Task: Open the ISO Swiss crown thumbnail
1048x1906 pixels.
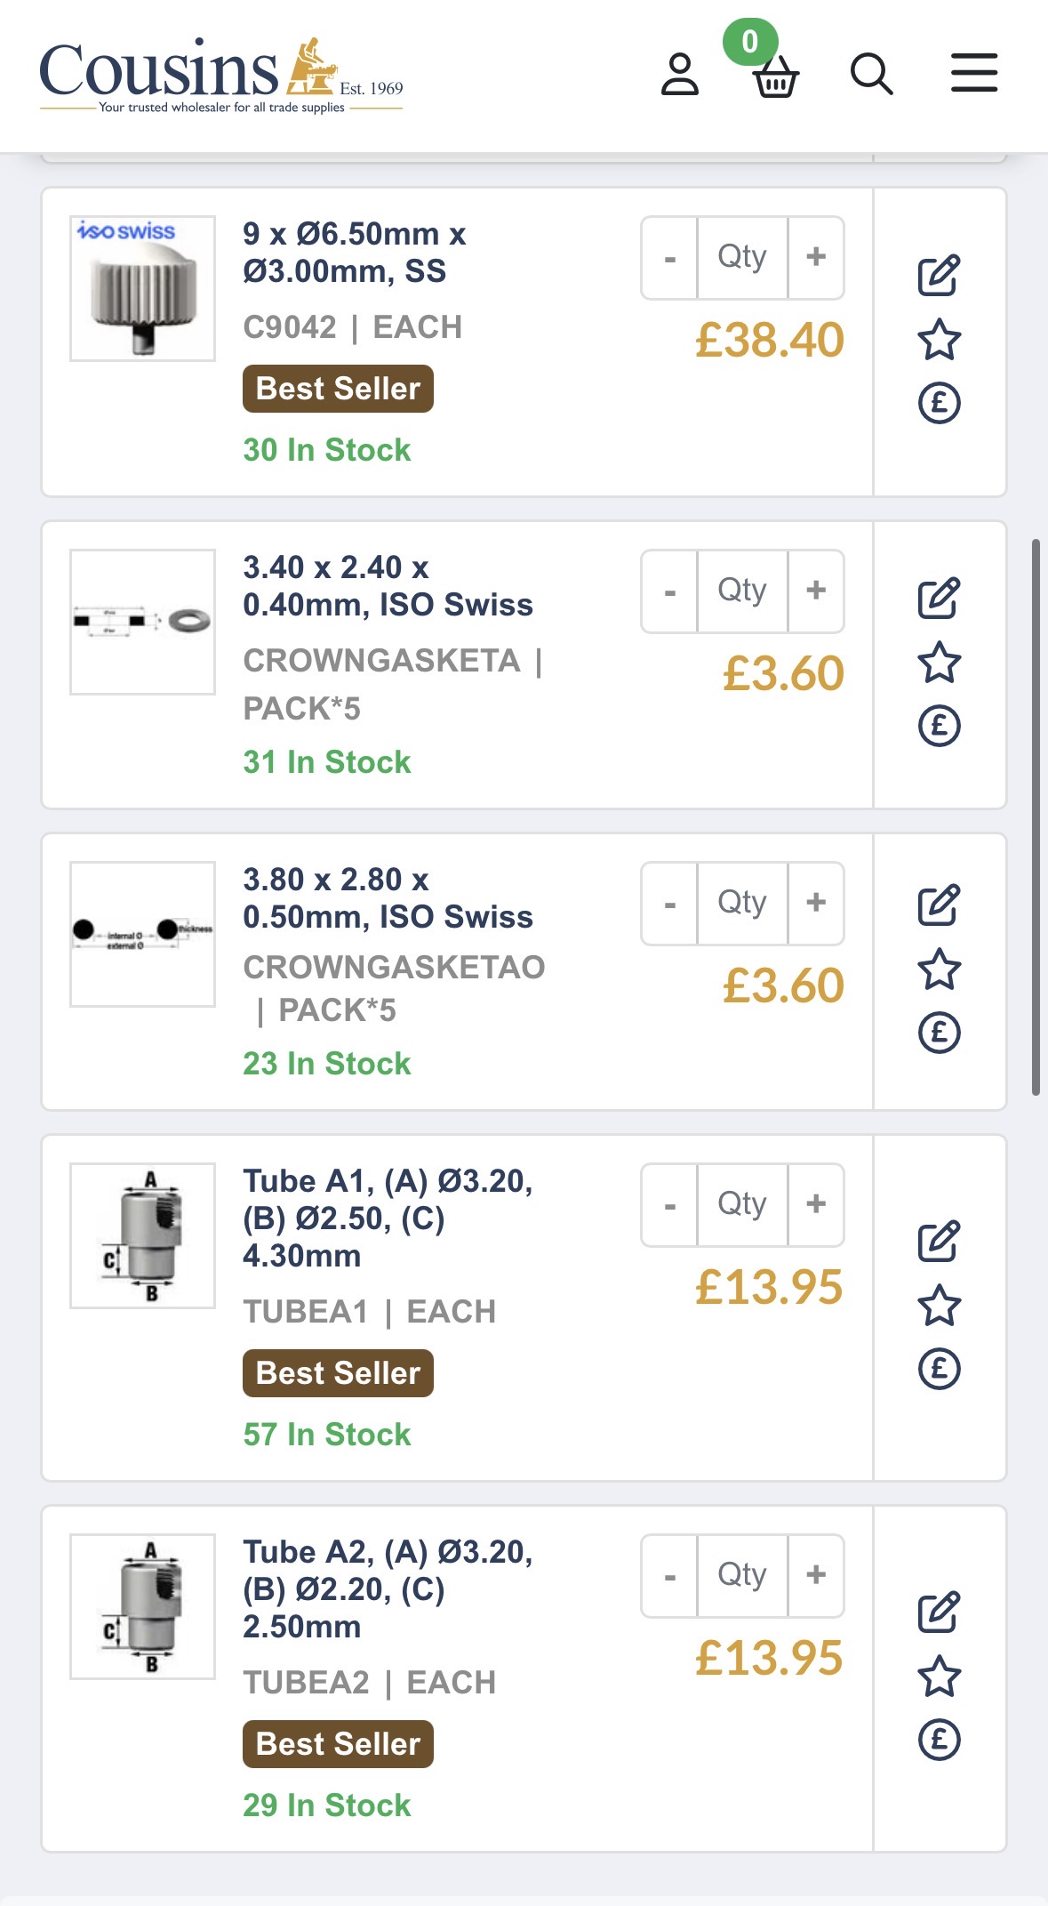Action: 142,288
